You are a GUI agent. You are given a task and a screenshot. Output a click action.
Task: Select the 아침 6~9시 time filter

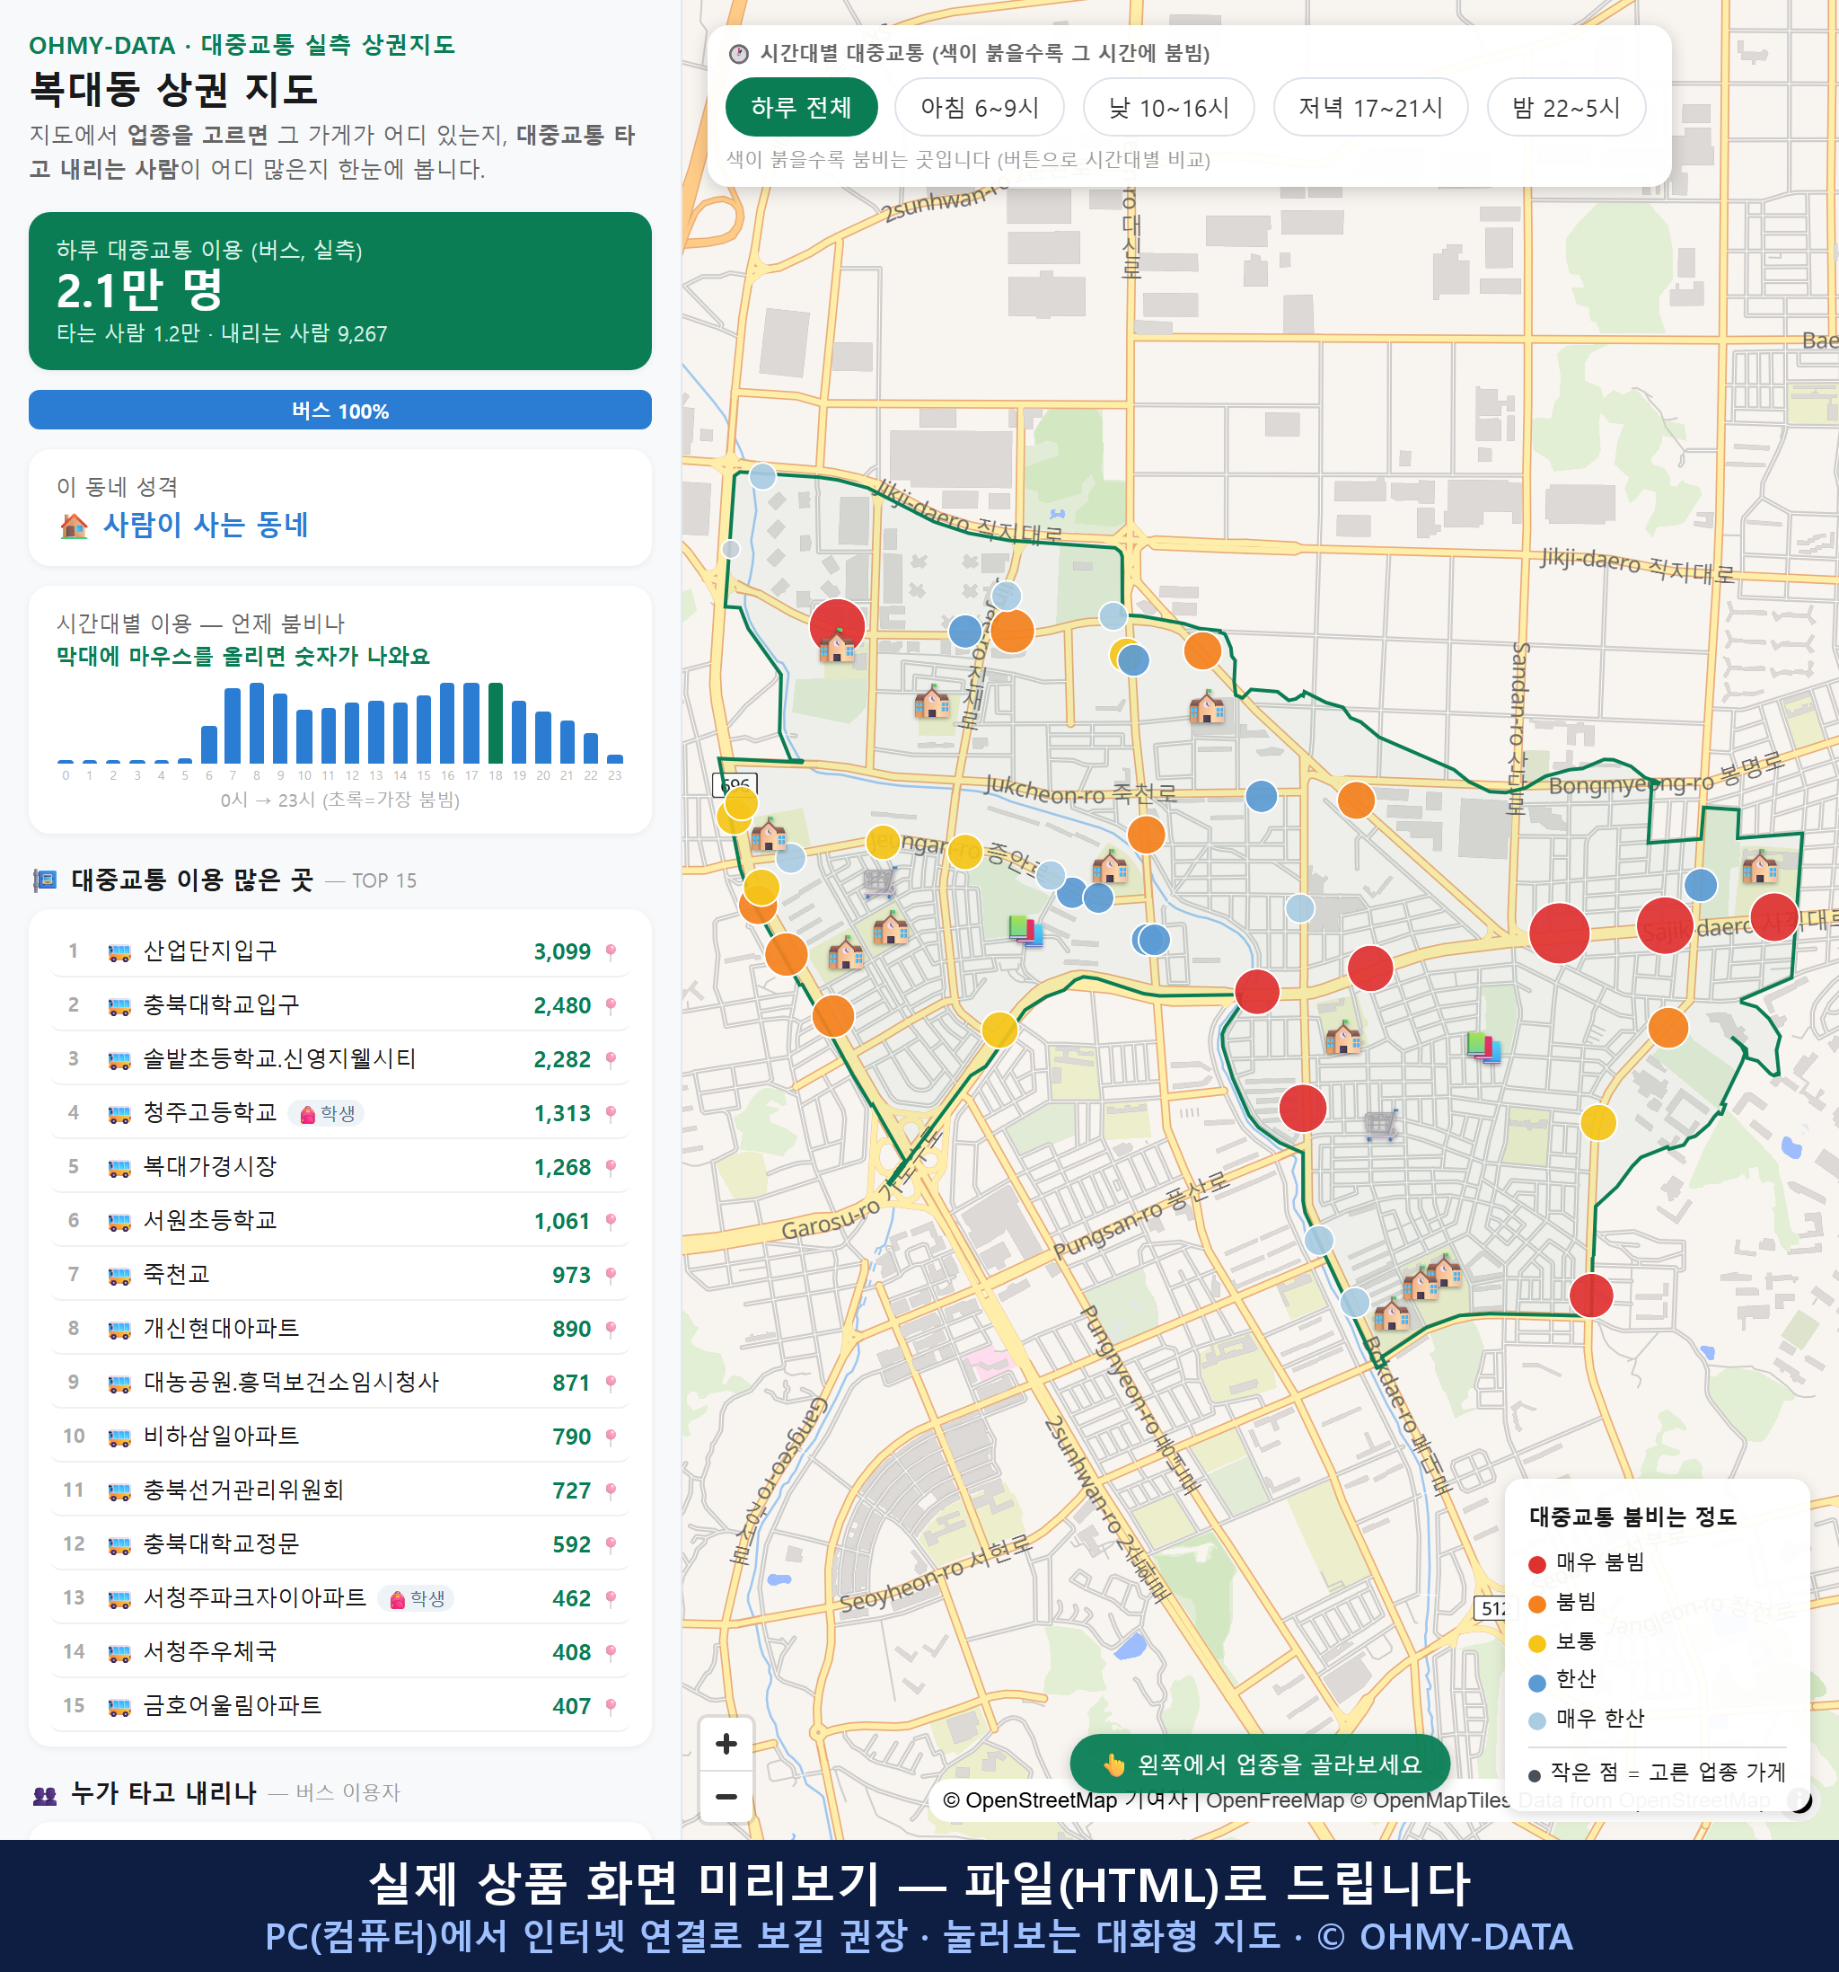click(979, 107)
